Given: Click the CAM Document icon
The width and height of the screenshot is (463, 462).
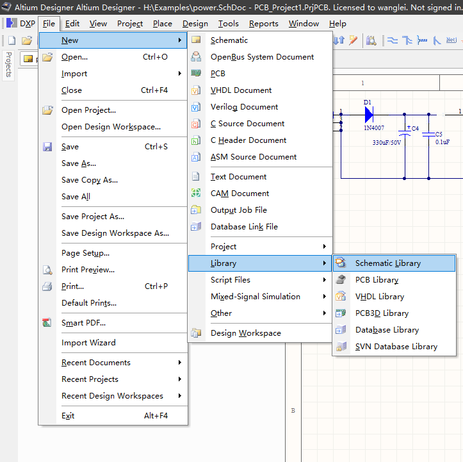Looking at the screenshot, I should (197, 194).
